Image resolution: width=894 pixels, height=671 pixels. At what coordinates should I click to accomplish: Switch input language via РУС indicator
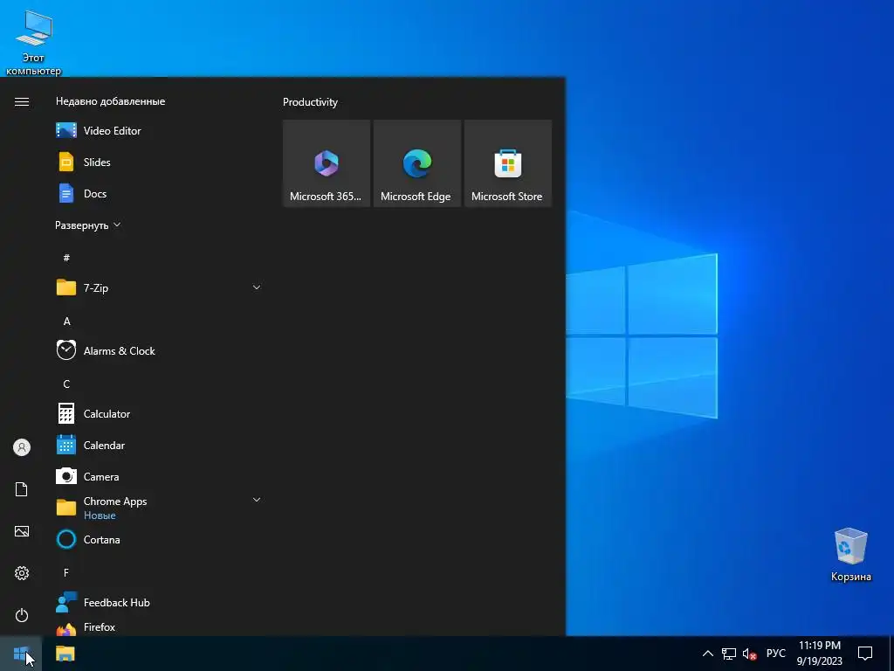tap(775, 654)
